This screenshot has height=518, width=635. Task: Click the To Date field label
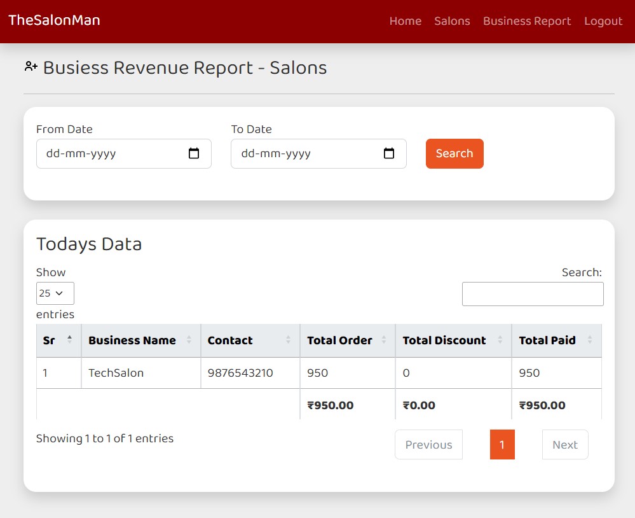(252, 129)
